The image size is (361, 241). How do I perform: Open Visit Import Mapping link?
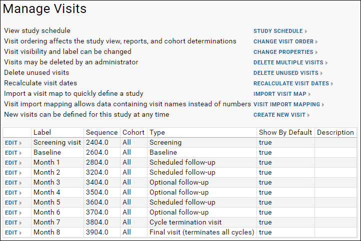tap(289, 104)
